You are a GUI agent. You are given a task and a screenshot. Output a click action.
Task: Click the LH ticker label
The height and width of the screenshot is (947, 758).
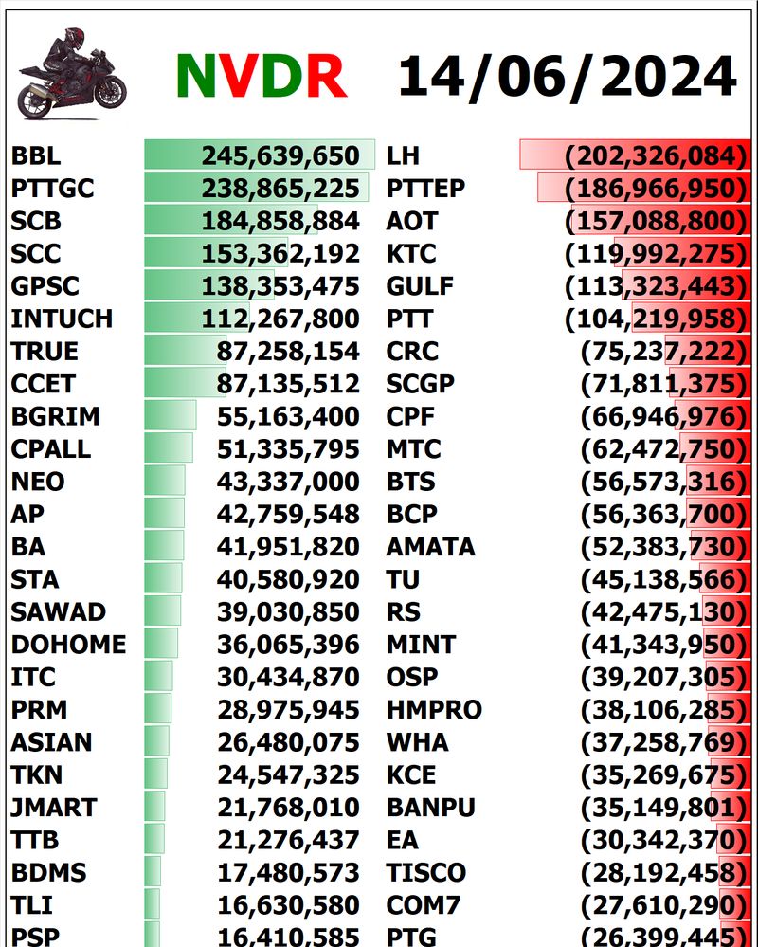pos(403,155)
